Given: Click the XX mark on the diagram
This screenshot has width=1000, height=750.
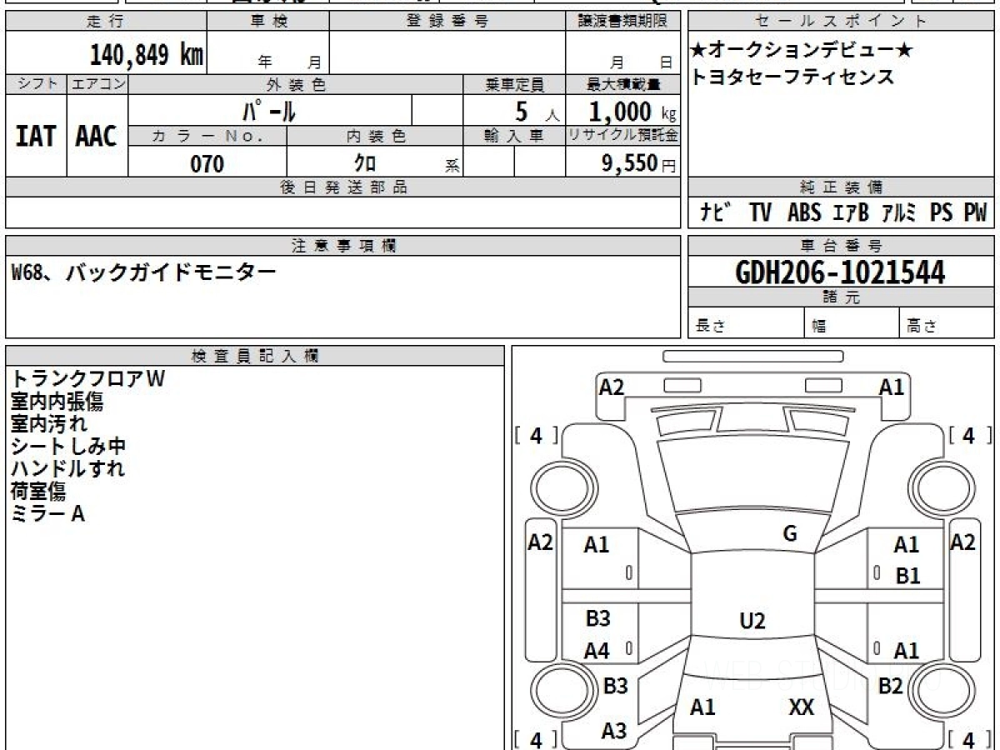Looking at the screenshot, I should pos(801,707).
